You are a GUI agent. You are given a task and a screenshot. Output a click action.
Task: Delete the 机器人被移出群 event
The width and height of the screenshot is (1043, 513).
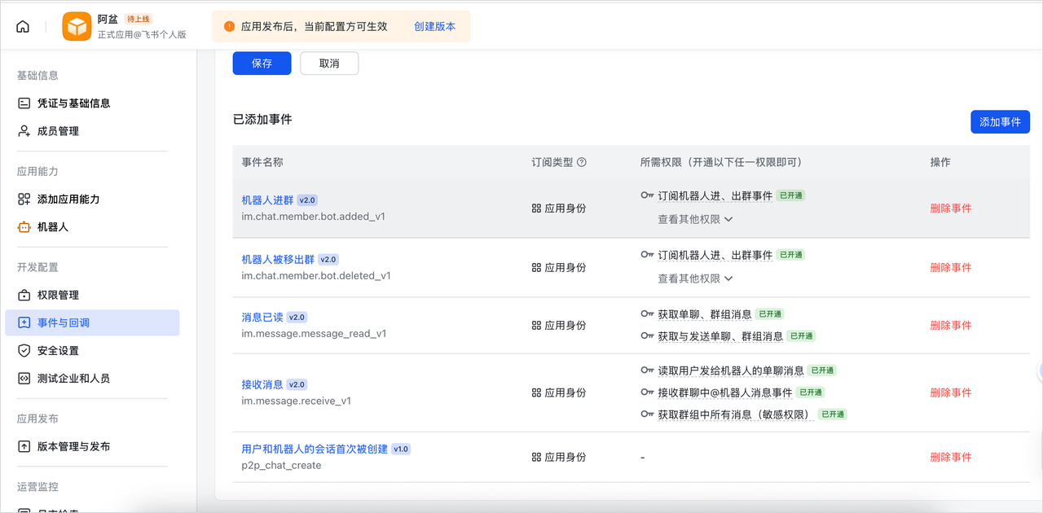[x=951, y=268]
